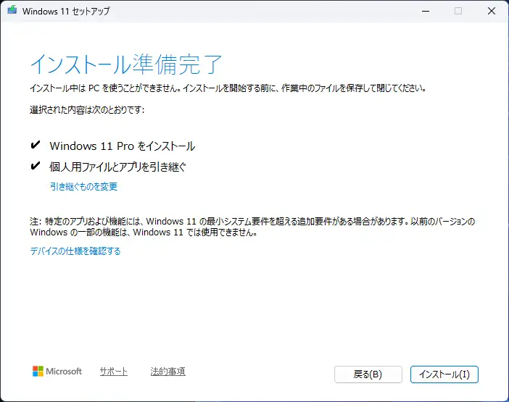Click checkmark beside Windows 11 Pro をインストール
This screenshot has height=402, width=509.
[x=36, y=146]
